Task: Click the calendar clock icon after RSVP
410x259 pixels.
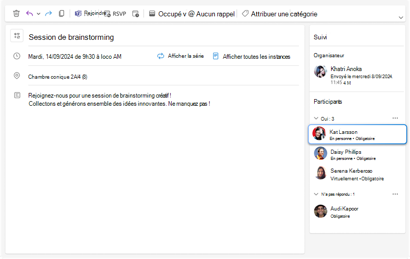Action: point(135,14)
